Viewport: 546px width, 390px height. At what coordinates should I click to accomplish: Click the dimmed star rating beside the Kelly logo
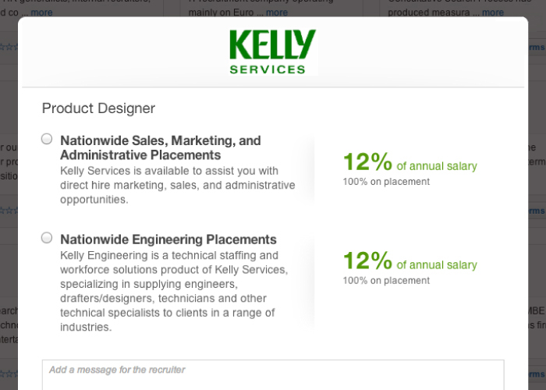[x=9, y=47]
